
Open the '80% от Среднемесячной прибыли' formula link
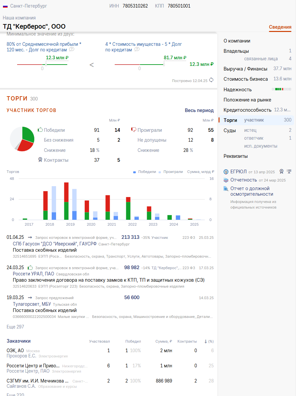pyautogui.click(x=44, y=47)
